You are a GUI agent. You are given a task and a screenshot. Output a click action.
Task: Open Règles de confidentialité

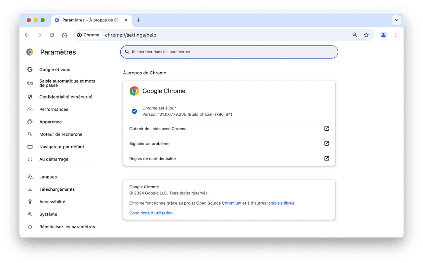229,158
